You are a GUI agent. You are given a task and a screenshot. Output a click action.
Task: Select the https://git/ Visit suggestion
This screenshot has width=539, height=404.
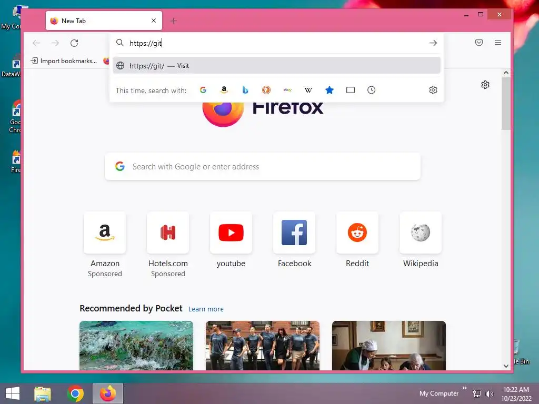276,66
